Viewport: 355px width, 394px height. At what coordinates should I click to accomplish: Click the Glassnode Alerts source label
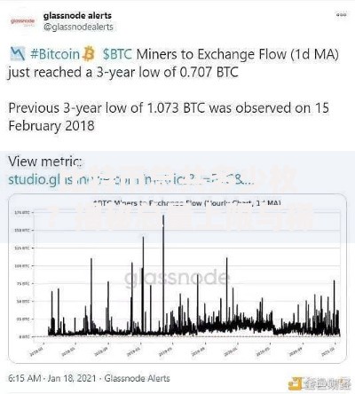click(x=137, y=378)
